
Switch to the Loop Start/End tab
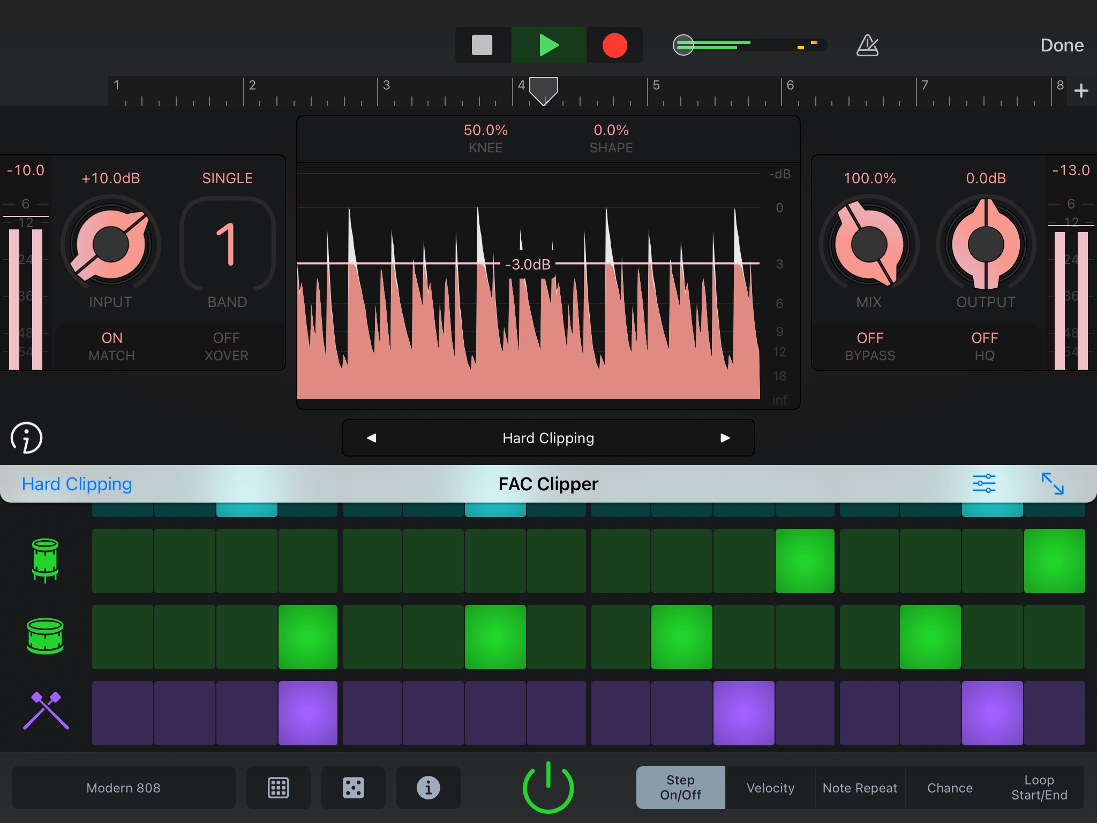pos(1039,788)
